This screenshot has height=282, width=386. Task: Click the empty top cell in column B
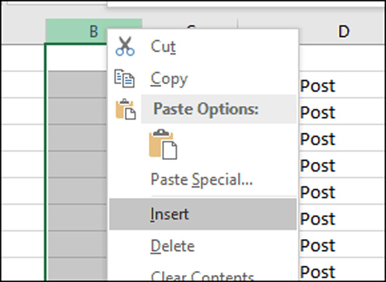(x=77, y=58)
